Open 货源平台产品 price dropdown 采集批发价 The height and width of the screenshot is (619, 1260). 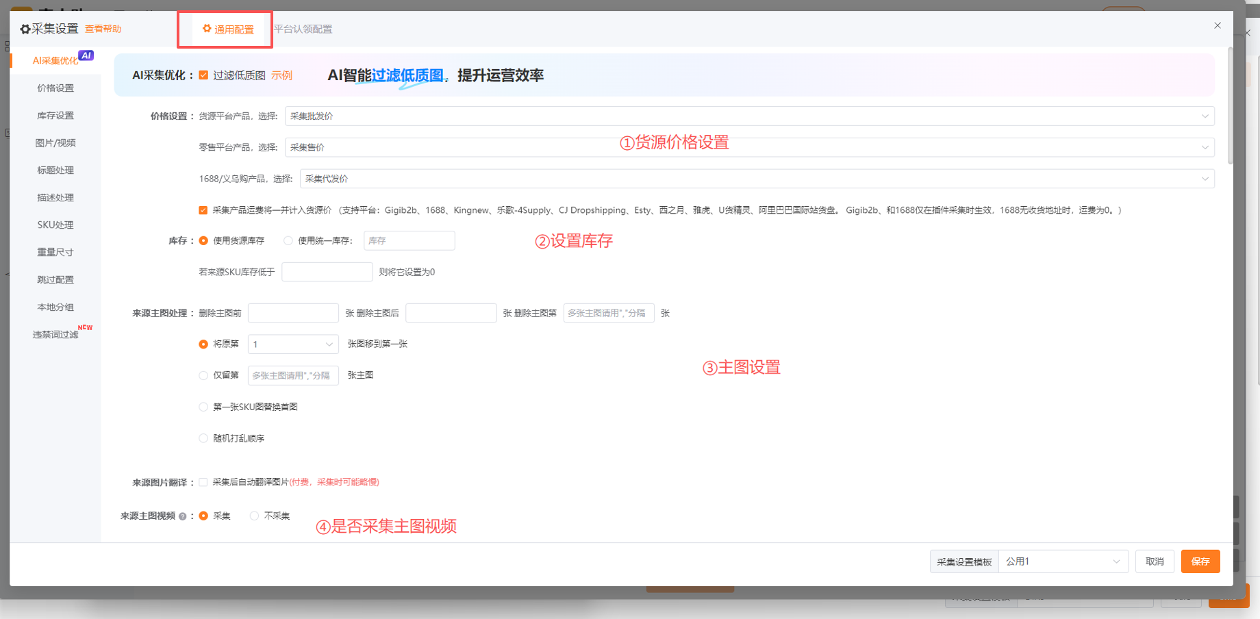coord(750,116)
